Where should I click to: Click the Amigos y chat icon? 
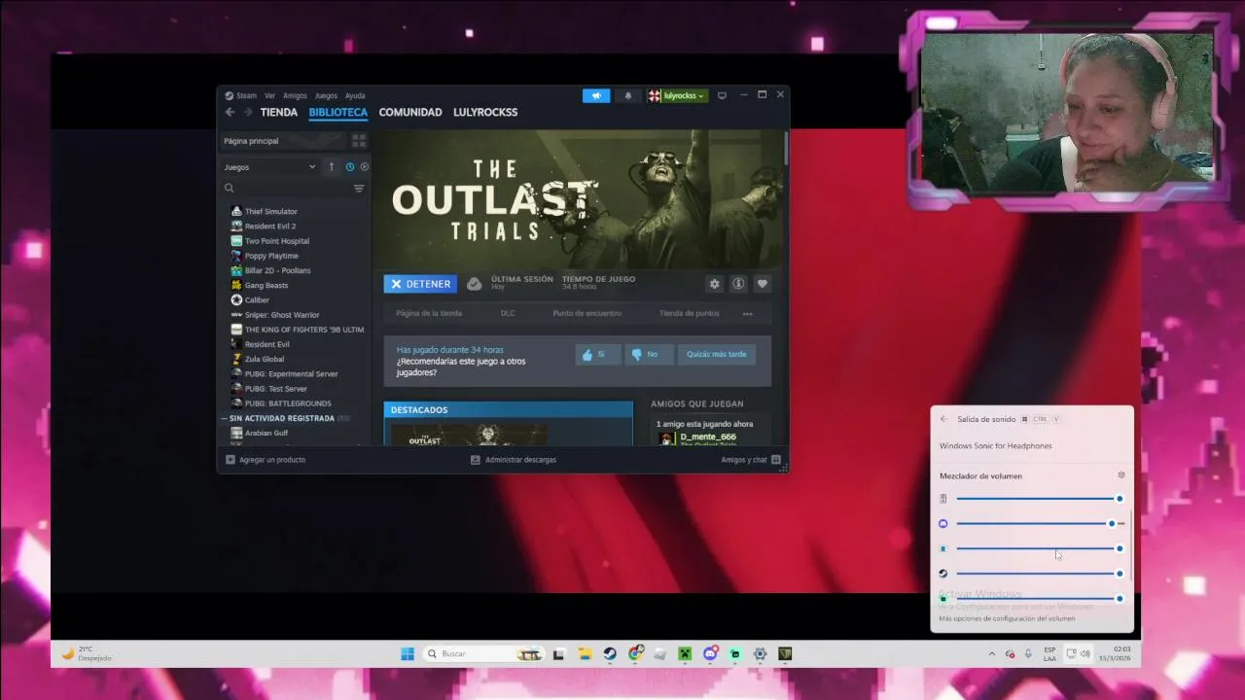click(x=776, y=460)
